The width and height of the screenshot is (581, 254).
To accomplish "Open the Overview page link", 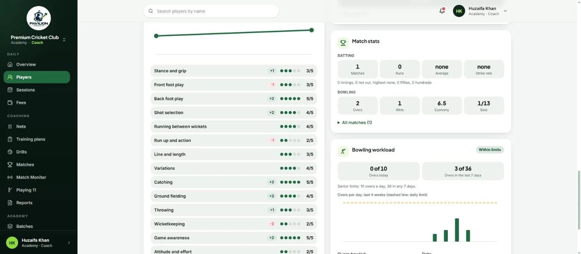I will (x=37, y=64).
